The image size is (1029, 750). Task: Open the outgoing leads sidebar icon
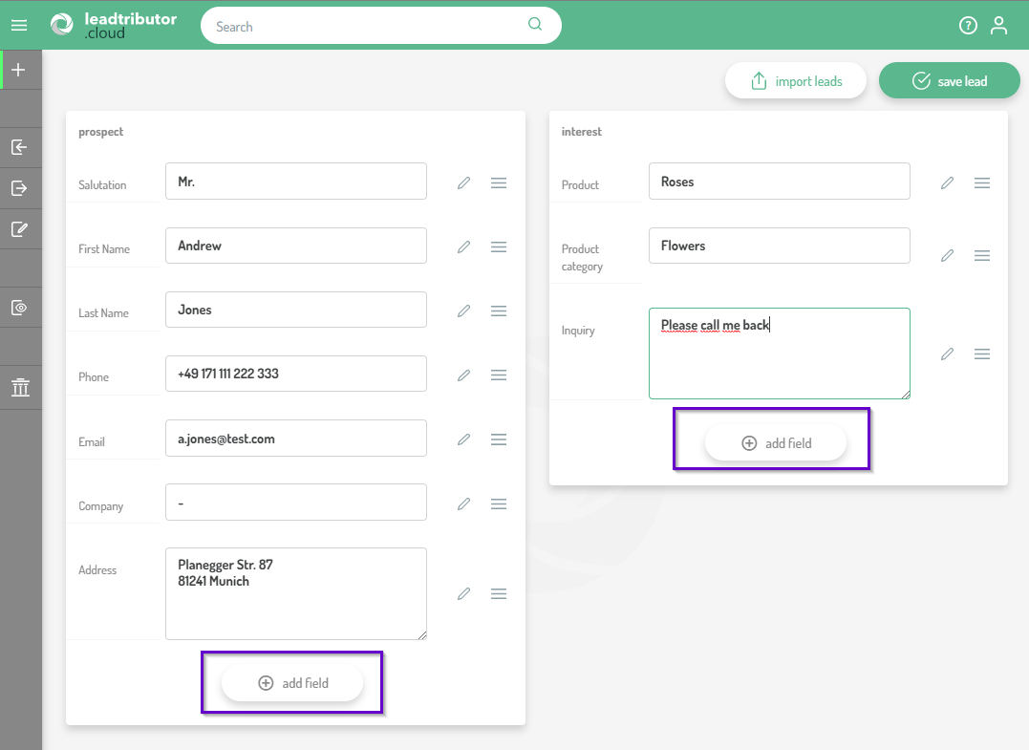pyautogui.click(x=19, y=188)
